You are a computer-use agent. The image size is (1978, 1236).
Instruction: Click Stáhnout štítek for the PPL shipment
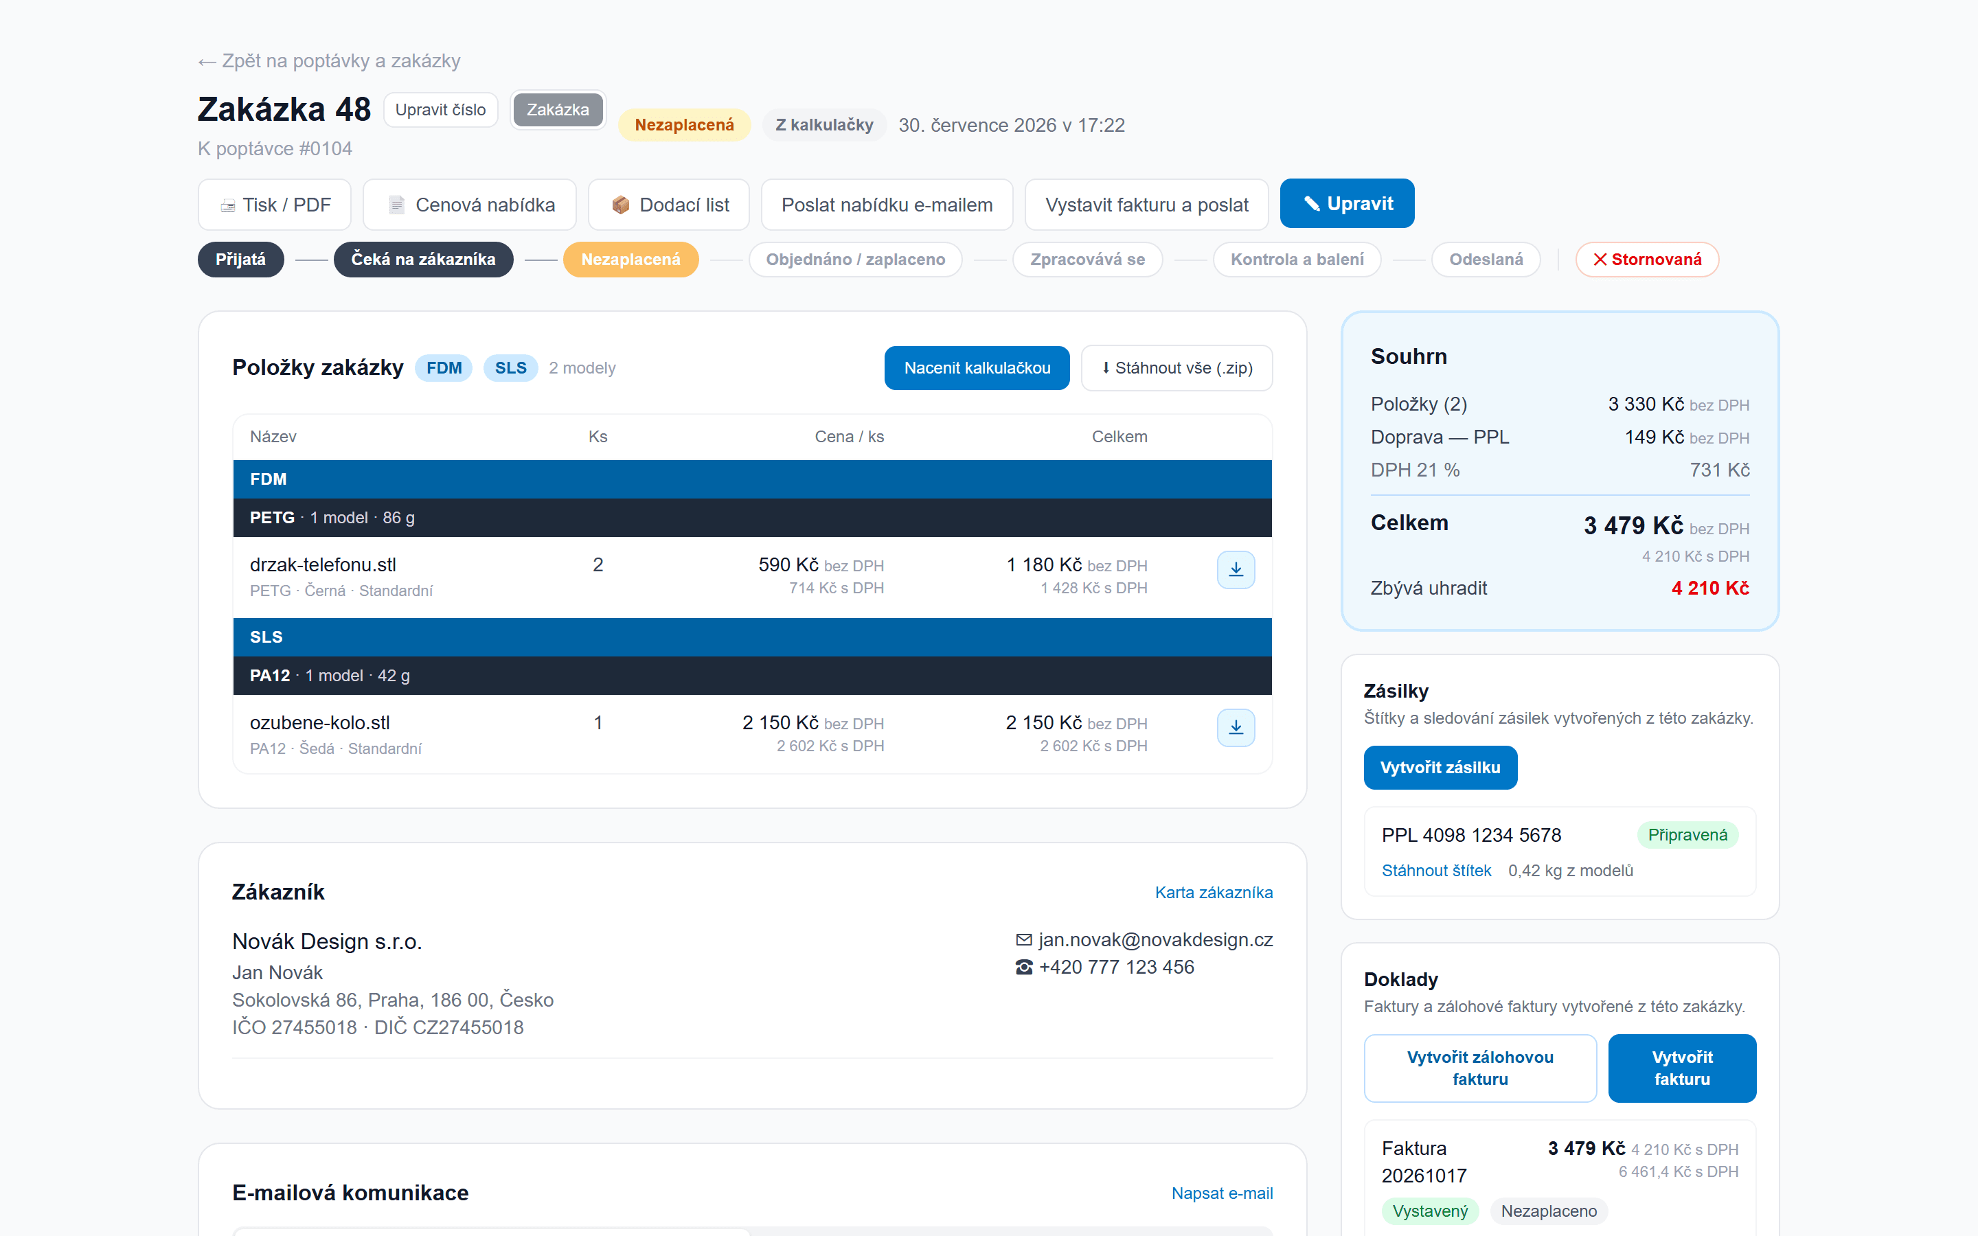click(x=1436, y=871)
